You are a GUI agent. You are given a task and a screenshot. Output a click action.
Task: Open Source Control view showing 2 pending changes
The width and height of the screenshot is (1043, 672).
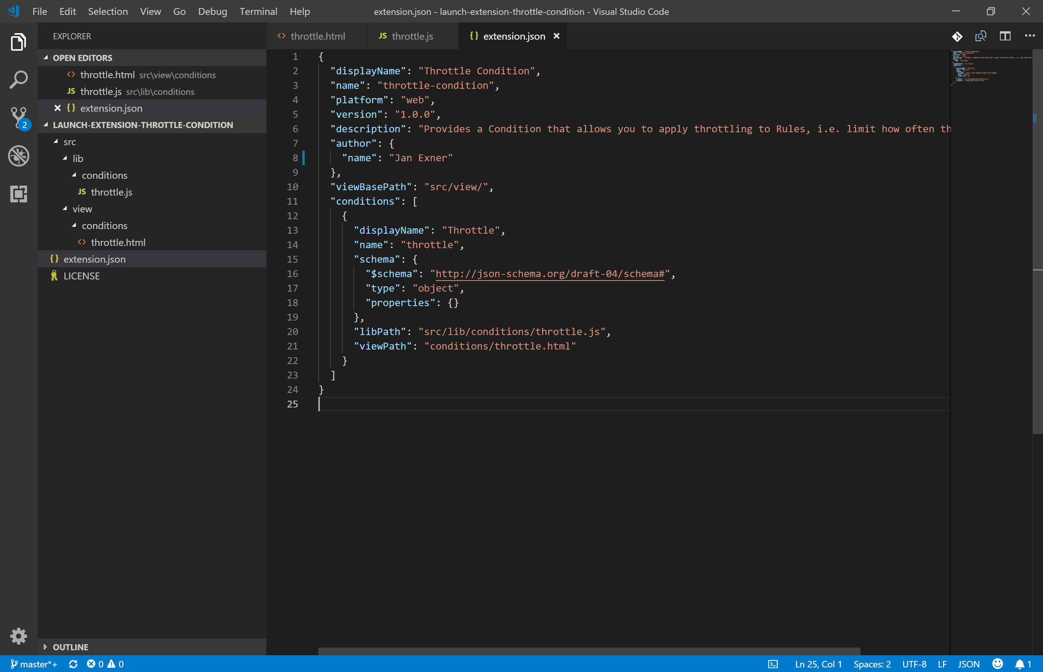coord(18,117)
